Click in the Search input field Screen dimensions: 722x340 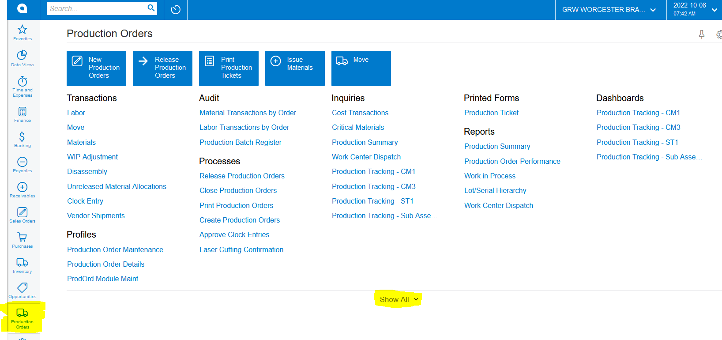97,8
